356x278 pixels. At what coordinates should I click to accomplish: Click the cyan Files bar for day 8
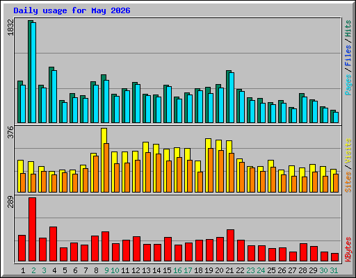click(96, 104)
